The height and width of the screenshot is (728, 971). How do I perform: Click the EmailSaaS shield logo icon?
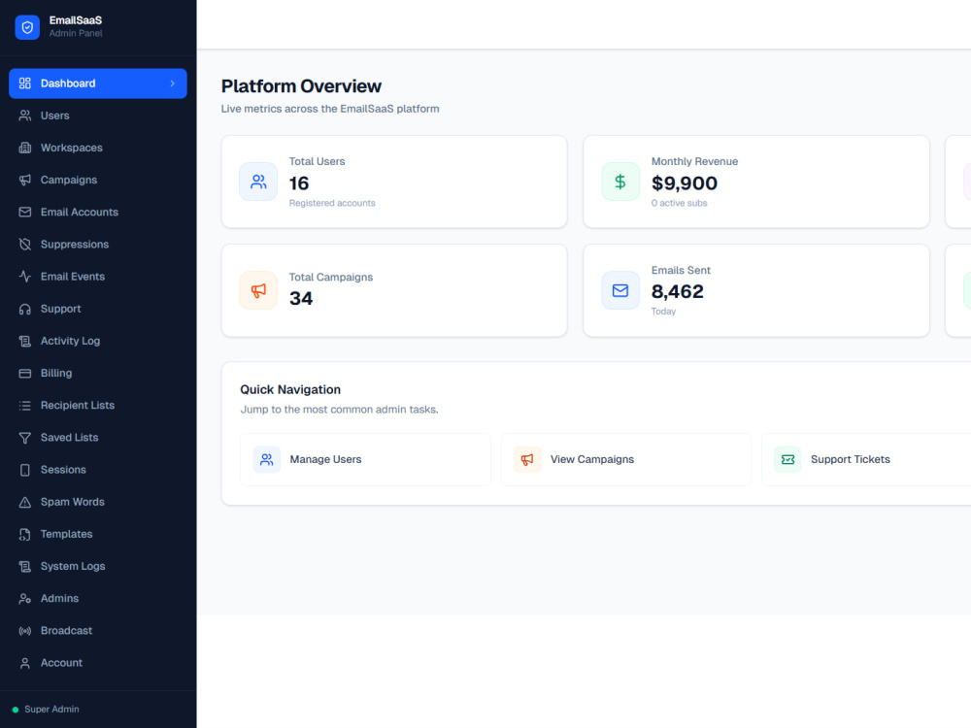coord(27,27)
